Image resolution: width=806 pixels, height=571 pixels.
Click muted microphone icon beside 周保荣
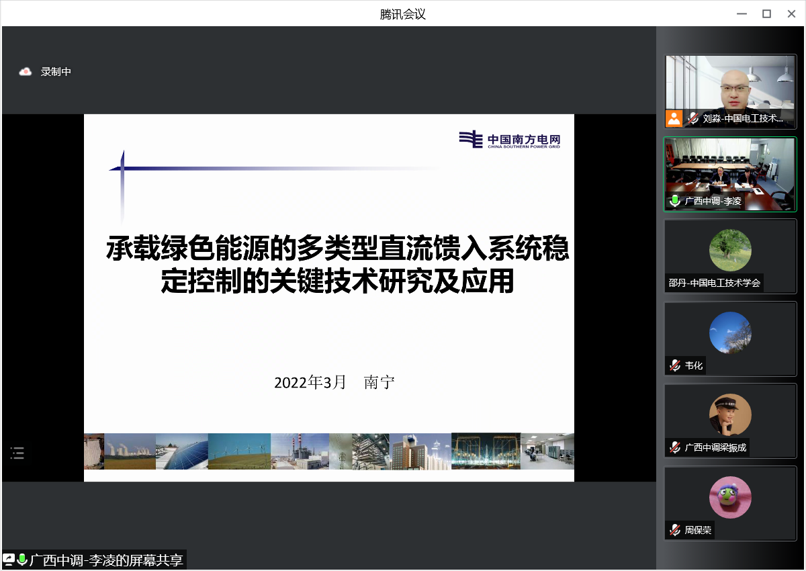click(x=674, y=530)
